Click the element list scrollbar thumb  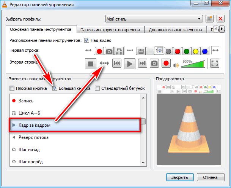pyautogui.click(x=143, y=121)
